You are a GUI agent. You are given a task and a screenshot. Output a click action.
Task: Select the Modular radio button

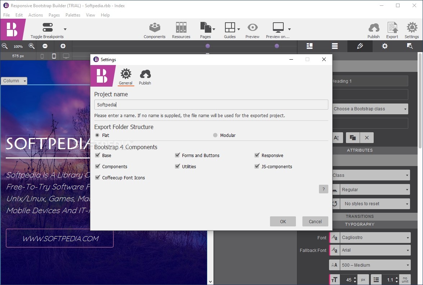point(215,135)
